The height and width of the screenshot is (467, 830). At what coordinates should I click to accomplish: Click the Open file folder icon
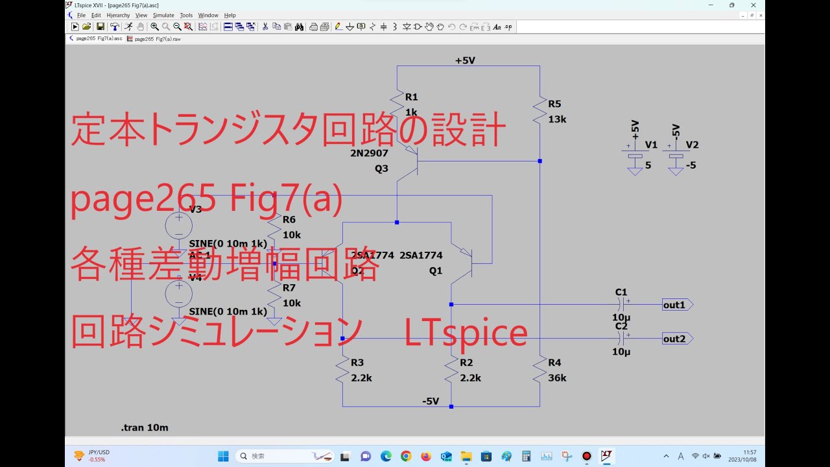(86, 27)
